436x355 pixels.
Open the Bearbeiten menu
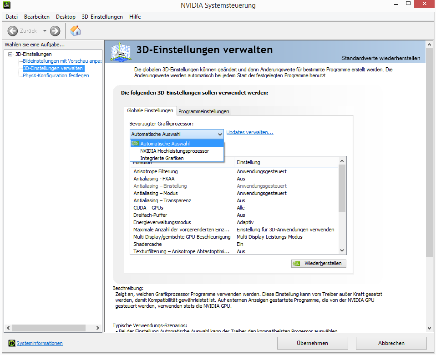37,17
